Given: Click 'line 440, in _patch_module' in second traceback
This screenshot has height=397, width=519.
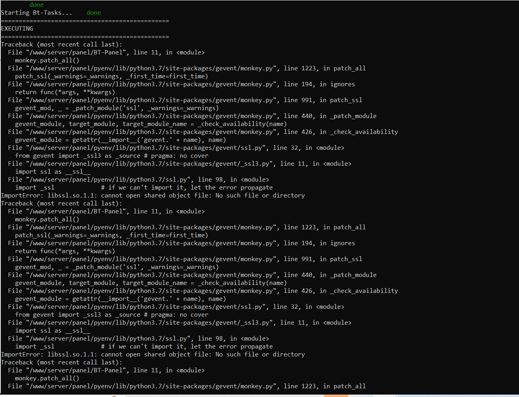Looking at the screenshot, I should (192, 275).
